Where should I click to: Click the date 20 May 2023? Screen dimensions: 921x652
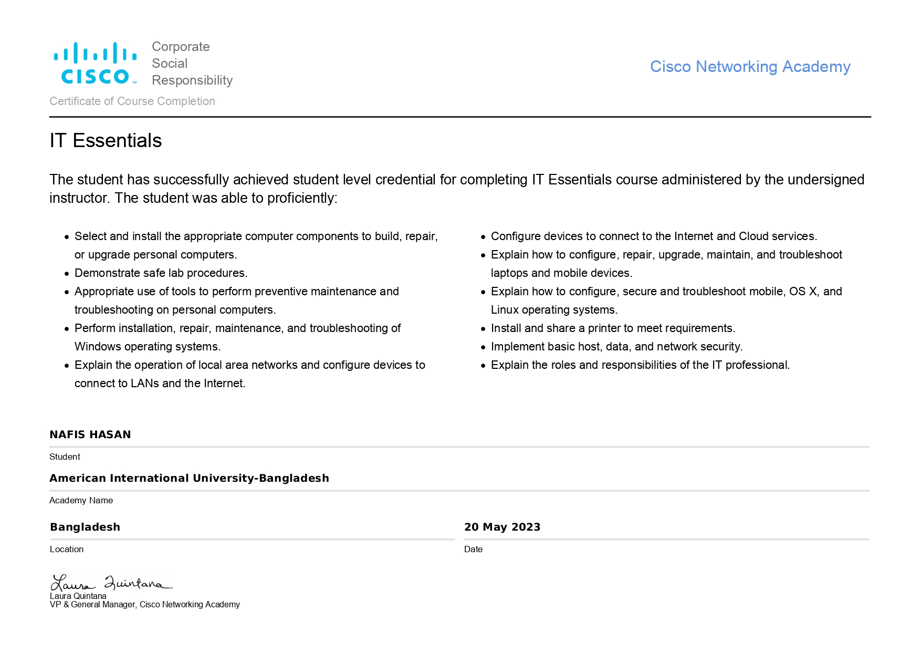(x=502, y=527)
